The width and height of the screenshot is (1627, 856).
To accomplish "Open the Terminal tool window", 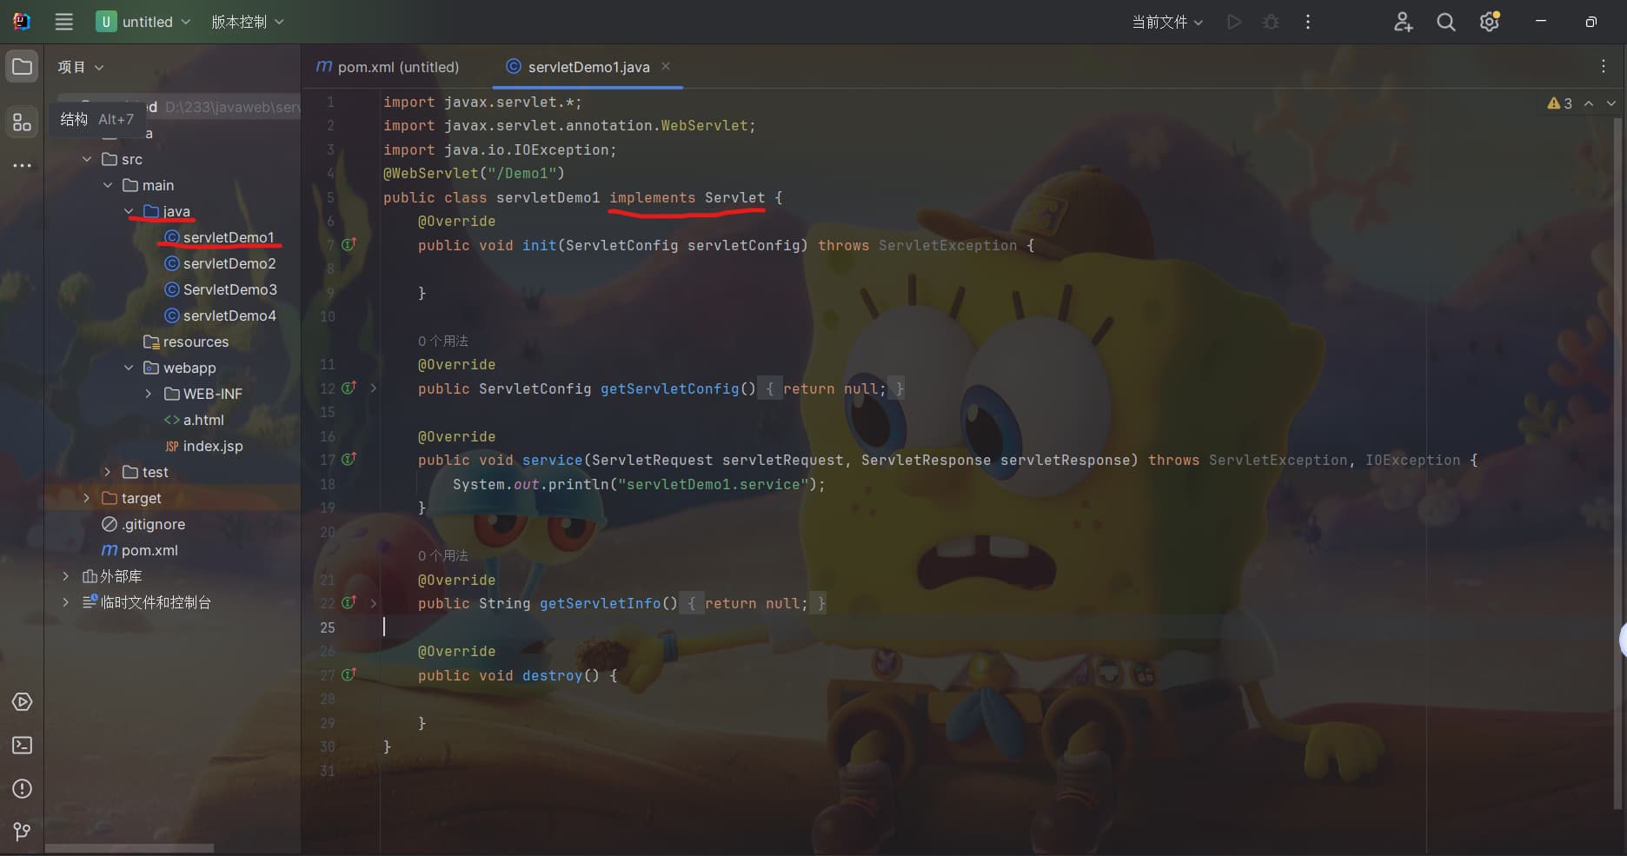I will [22, 745].
